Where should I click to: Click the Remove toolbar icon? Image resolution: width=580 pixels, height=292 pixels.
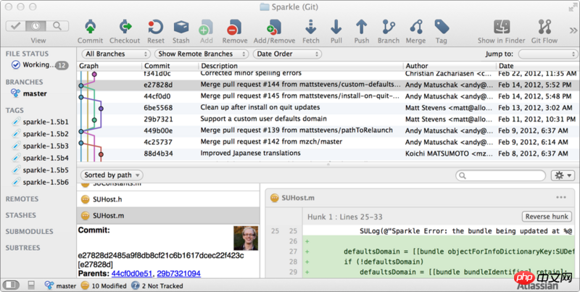[x=234, y=28]
